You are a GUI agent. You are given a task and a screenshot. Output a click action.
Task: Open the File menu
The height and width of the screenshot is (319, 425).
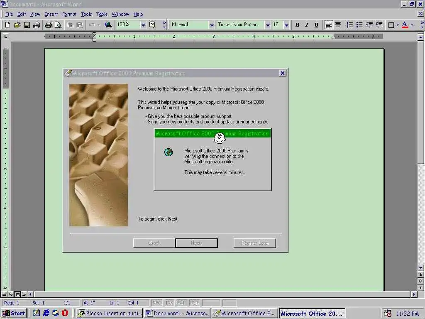[9, 14]
